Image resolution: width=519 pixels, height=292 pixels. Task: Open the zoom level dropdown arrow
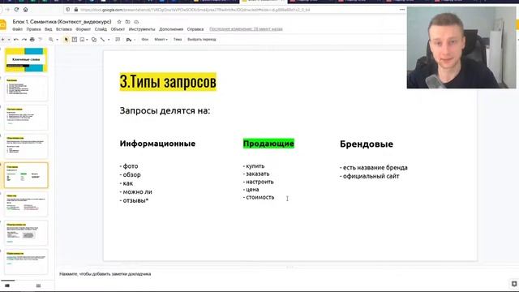[58, 40]
